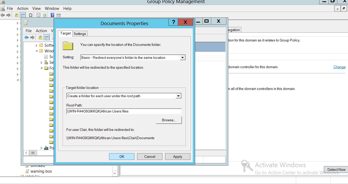Switch to the Settings tab

pos(80,34)
